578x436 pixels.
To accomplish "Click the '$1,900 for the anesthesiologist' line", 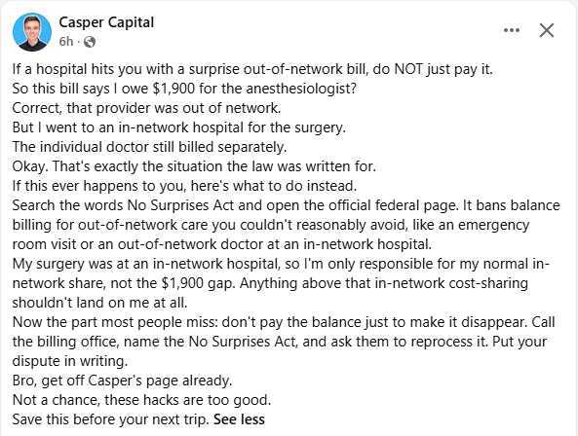I will pyautogui.click(x=184, y=89).
